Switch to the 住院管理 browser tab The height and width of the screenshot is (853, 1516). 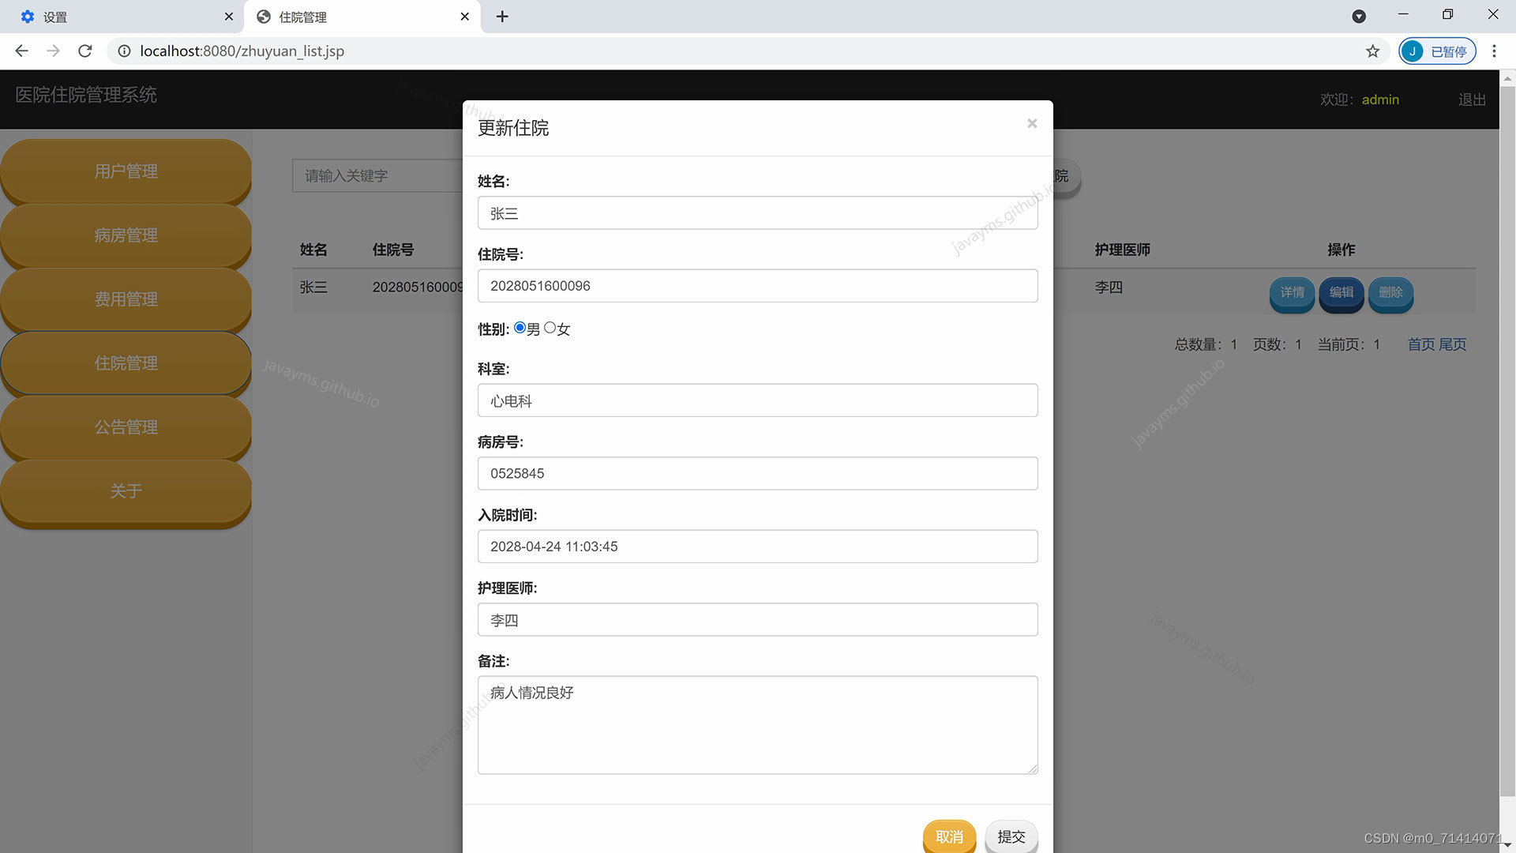[363, 17]
